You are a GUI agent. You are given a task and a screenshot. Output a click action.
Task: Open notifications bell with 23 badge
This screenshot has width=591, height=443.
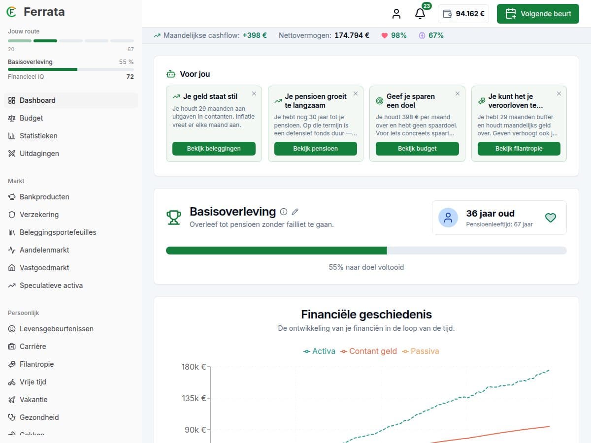click(420, 14)
